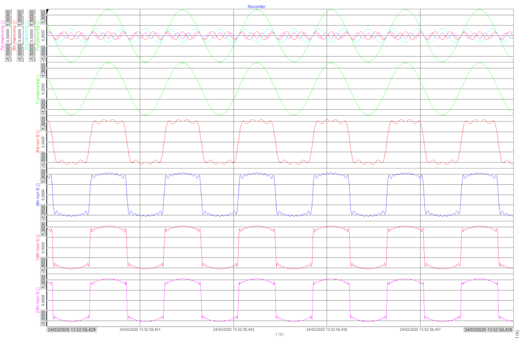Select the 7th Harmonic axis label
Image resolution: width=522 pixels, height=338 pixels.
(x=3, y=35)
